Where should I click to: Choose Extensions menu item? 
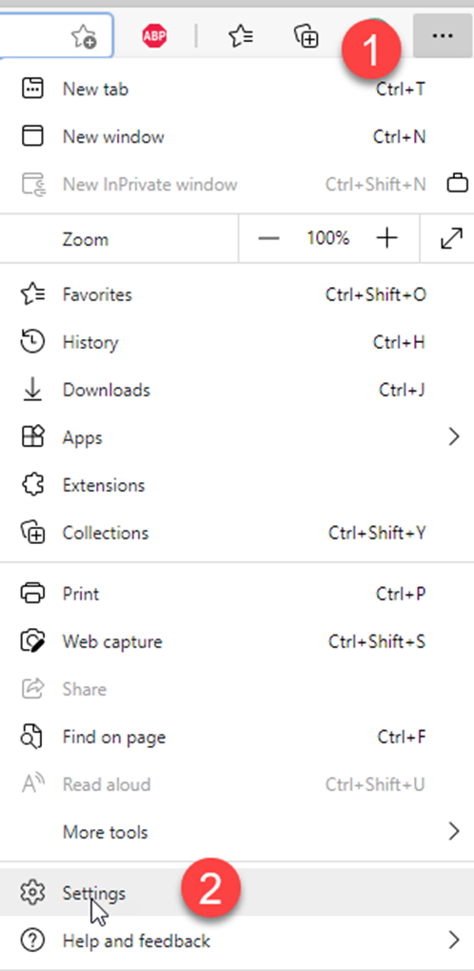237,485
